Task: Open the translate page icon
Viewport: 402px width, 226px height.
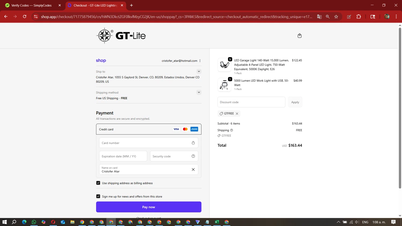Action: pyautogui.click(x=319, y=17)
